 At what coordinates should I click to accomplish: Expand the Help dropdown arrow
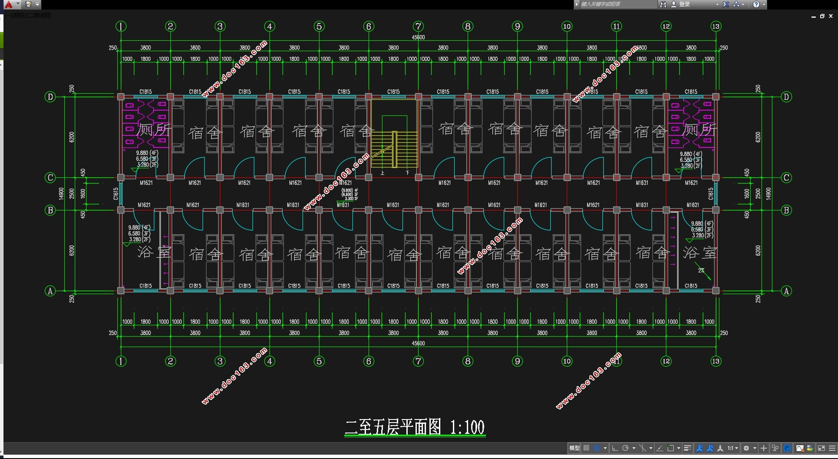[764, 4]
